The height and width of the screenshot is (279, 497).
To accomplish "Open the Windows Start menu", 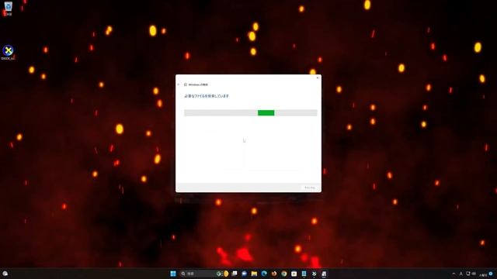I will click(x=173, y=274).
